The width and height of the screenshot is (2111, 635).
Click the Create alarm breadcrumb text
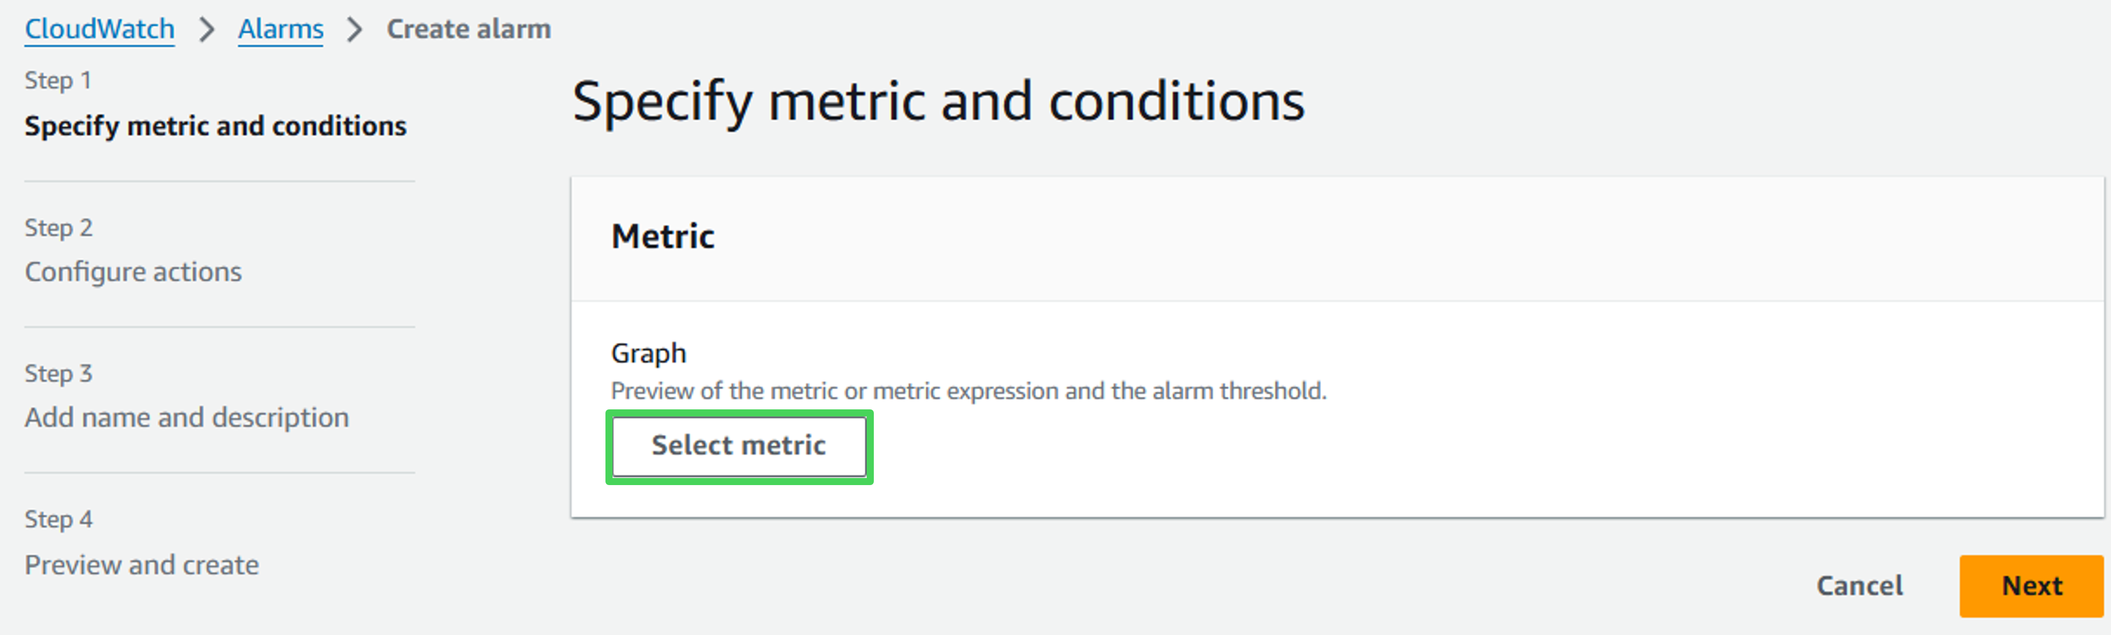click(468, 29)
